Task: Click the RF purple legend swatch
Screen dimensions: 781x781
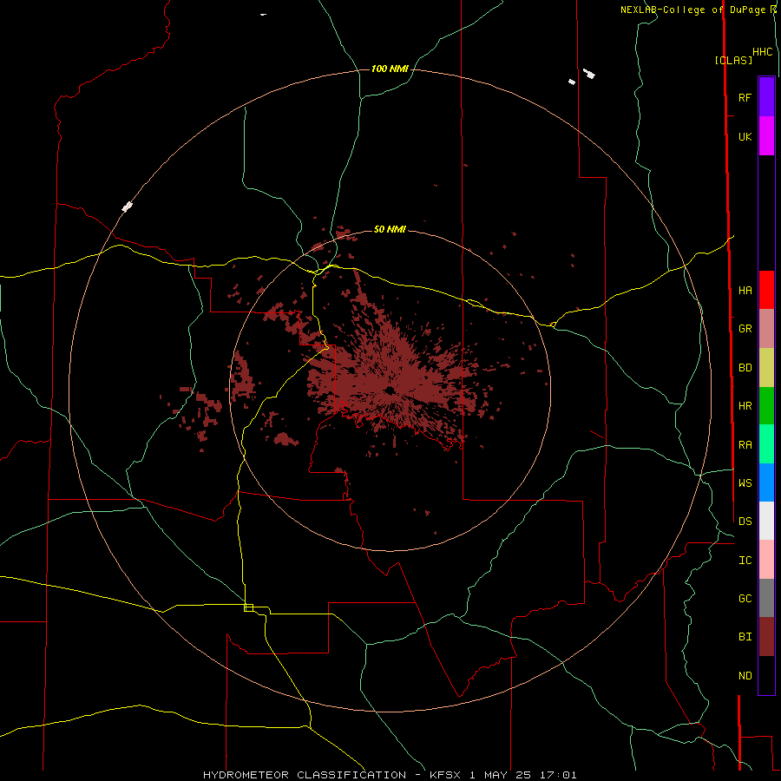Action: 766,97
